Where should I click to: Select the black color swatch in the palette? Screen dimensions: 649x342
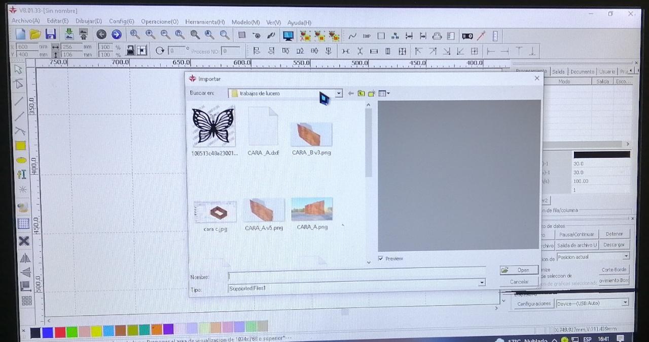coord(35,332)
